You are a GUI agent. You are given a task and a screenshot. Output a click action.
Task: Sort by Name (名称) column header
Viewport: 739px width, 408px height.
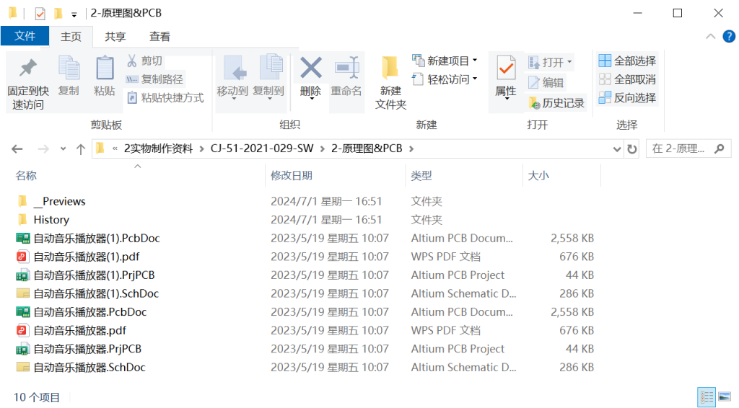point(26,176)
